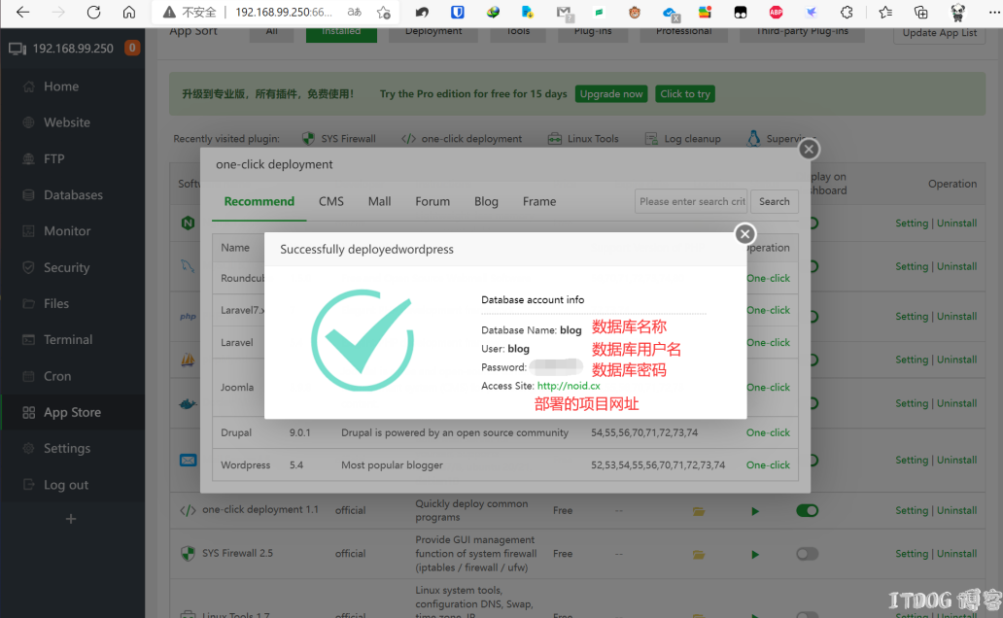Close the Successfully deployed wordpress dialog
Screen dimensions: 1003x618
(744, 234)
